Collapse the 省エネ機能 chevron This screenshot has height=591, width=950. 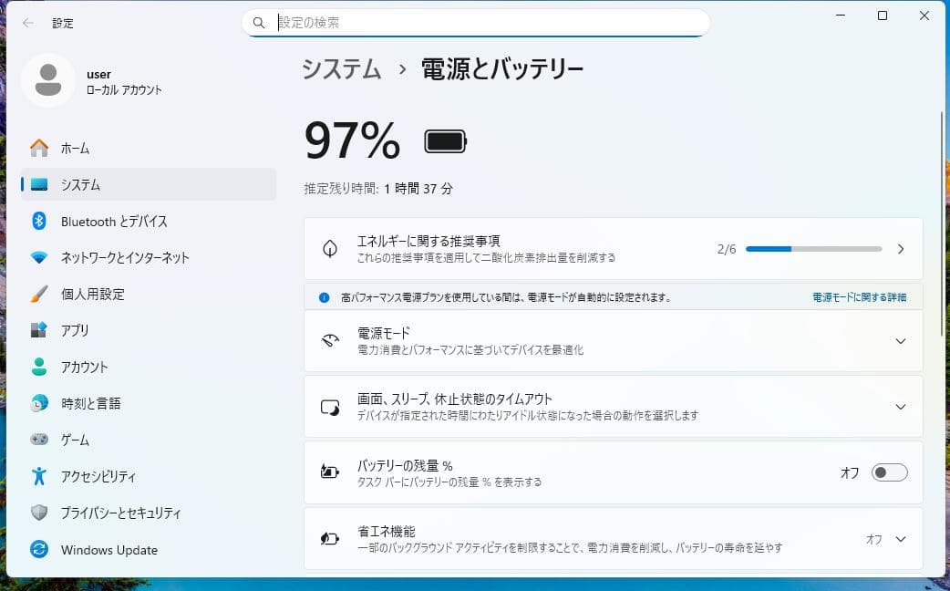point(901,539)
